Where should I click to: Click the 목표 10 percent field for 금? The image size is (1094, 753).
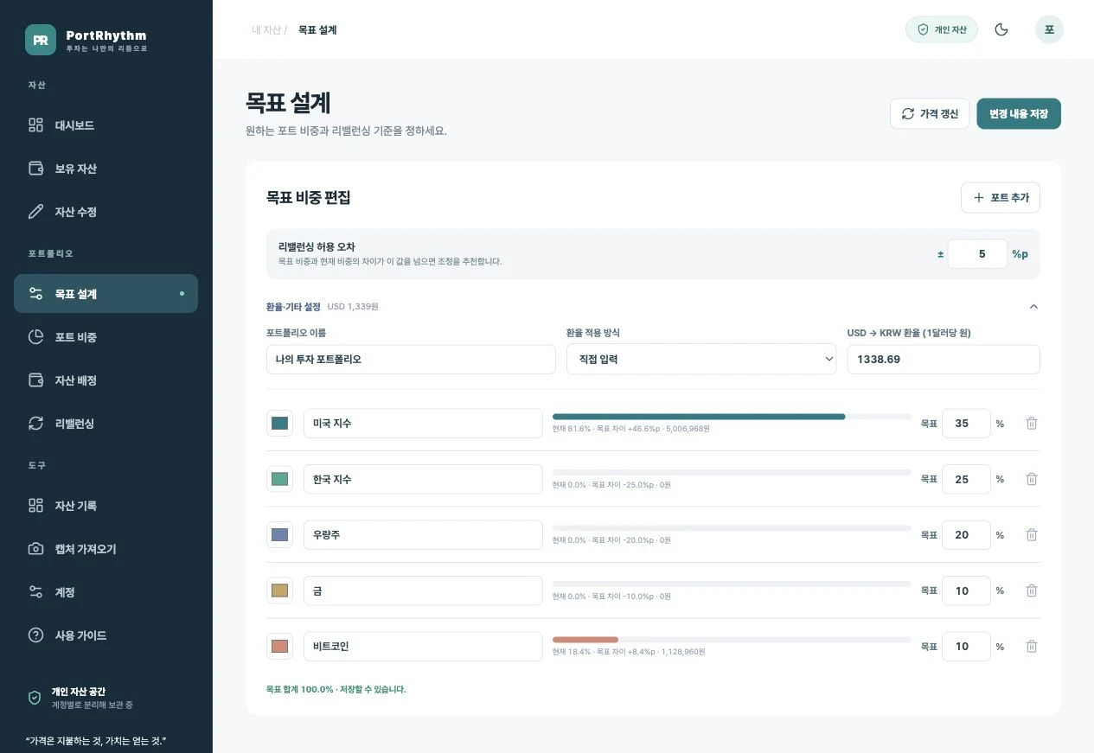pyautogui.click(x=966, y=590)
